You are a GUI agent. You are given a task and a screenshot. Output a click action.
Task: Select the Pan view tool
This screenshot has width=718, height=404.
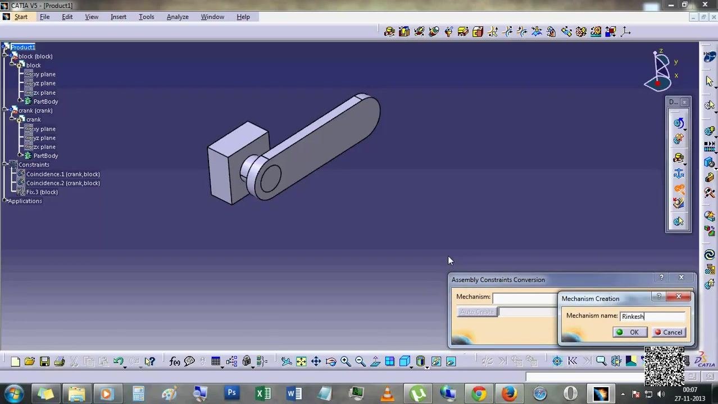tap(316, 362)
